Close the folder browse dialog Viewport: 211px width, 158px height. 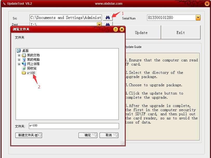click(122, 29)
